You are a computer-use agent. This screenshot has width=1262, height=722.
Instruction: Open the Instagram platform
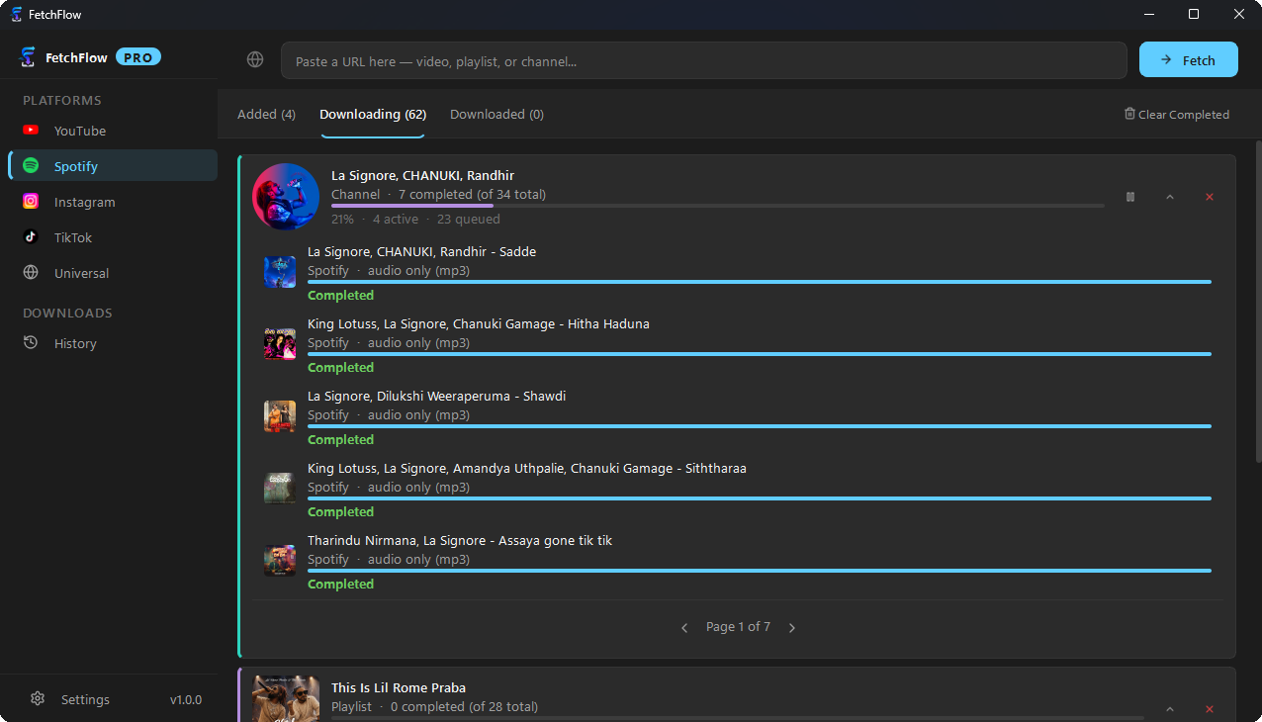113,202
